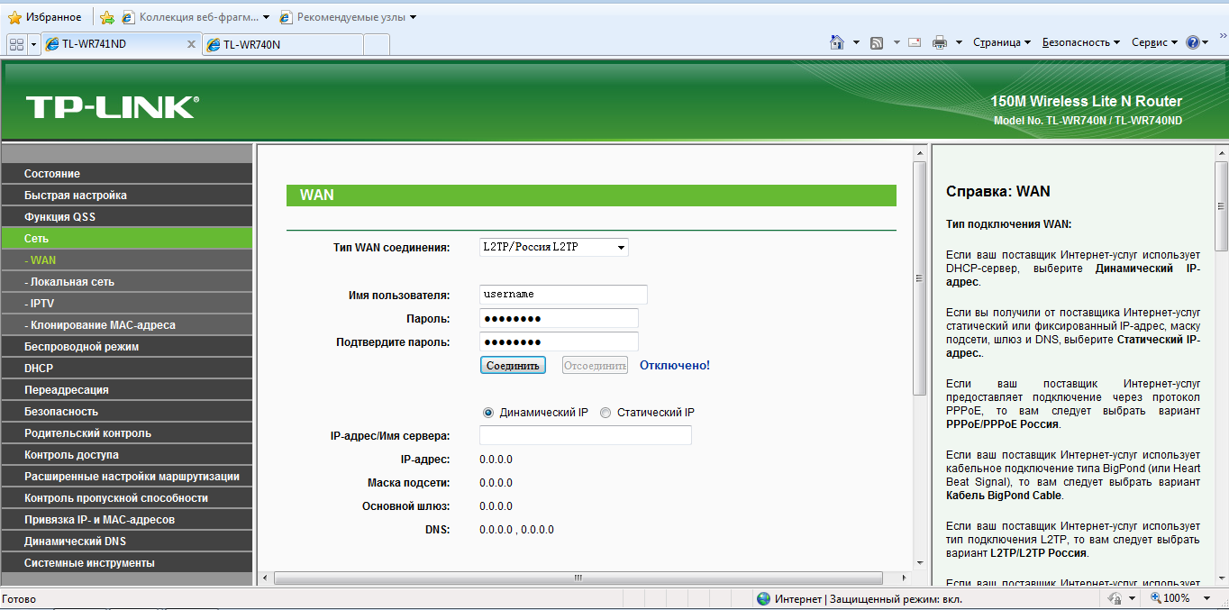This screenshot has height=610, width=1229.
Task: Click the Add to Favorites bar star icon
Action: tap(107, 17)
